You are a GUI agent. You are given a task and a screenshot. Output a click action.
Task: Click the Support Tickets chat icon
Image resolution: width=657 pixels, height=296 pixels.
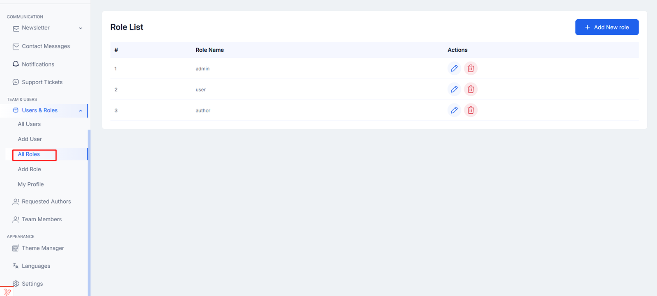pyautogui.click(x=16, y=82)
